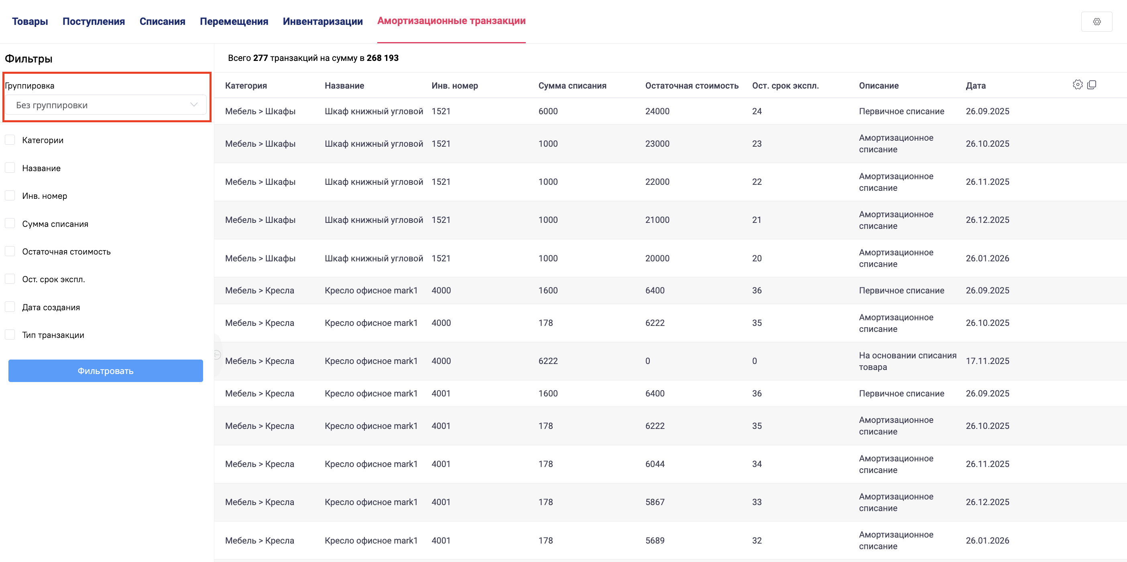Click the Сумма списания column header
Image resolution: width=1127 pixels, height=562 pixels.
tap(572, 86)
